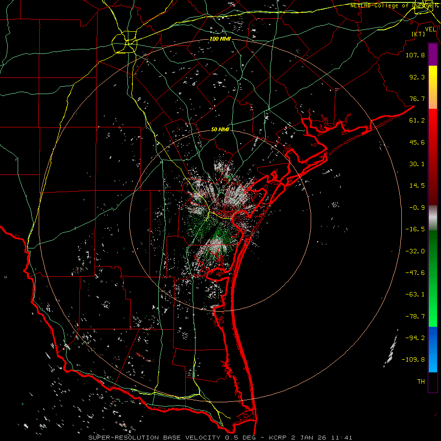Viewport: 441px width, 441px height.
Task: Click the [KT] units label
Action: (x=418, y=34)
